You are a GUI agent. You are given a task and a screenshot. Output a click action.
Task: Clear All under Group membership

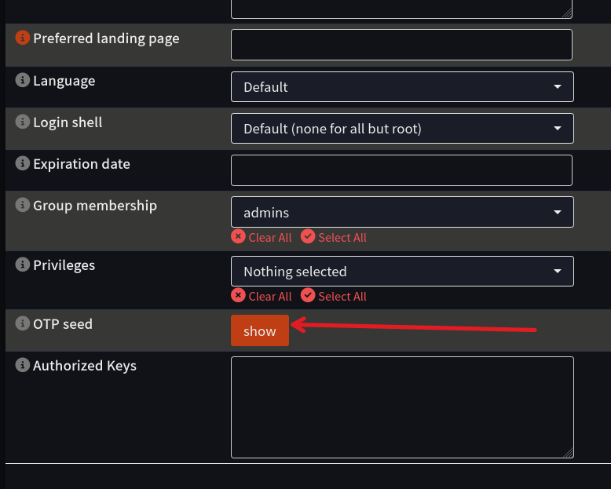[262, 237]
